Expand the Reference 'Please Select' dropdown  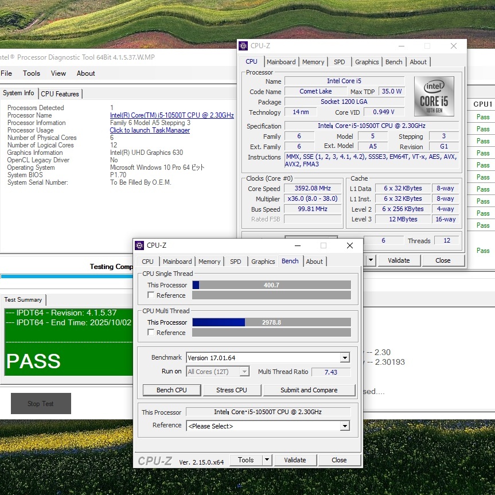click(344, 426)
